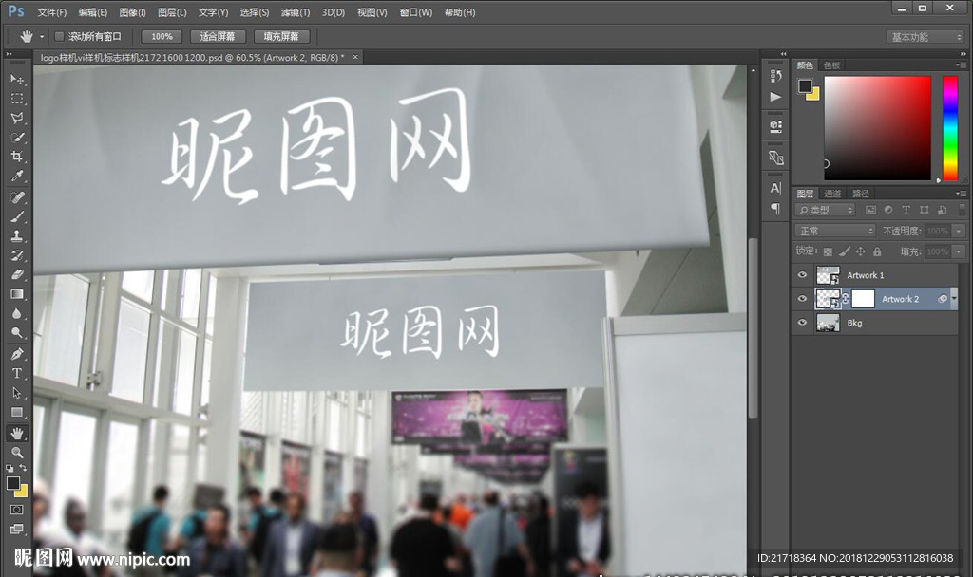The width and height of the screenshot is (973, 577).
Task: Select the Eyedropper tool
Action: (17, 177)
